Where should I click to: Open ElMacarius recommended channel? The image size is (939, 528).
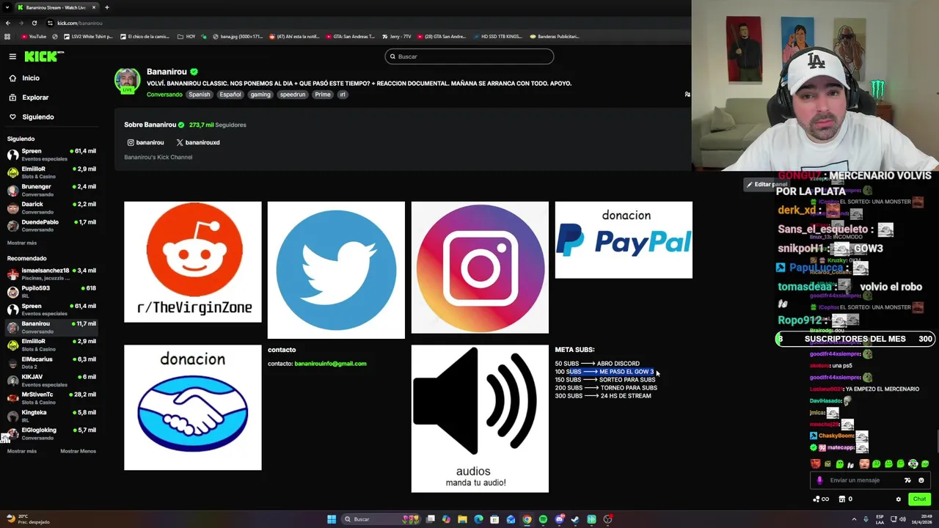pyautogui.click(x=51, y=362)
